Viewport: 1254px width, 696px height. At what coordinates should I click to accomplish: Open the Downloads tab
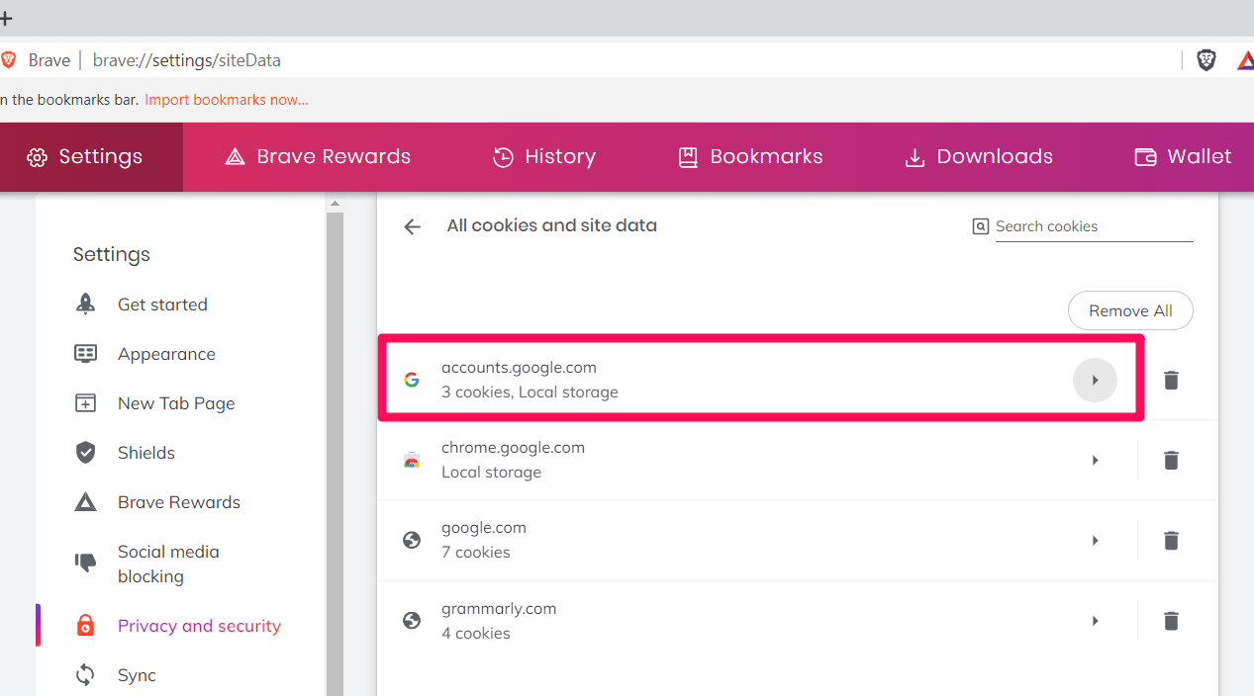pos(979,156)
